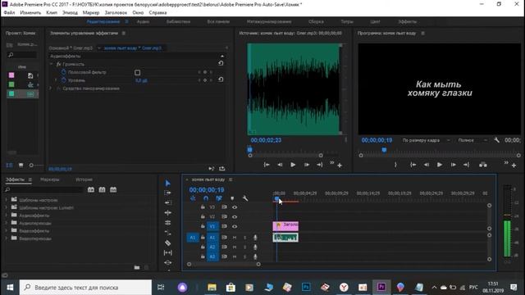
Task: Play the clip in Source monitor
Action: (x=293, y=165)
